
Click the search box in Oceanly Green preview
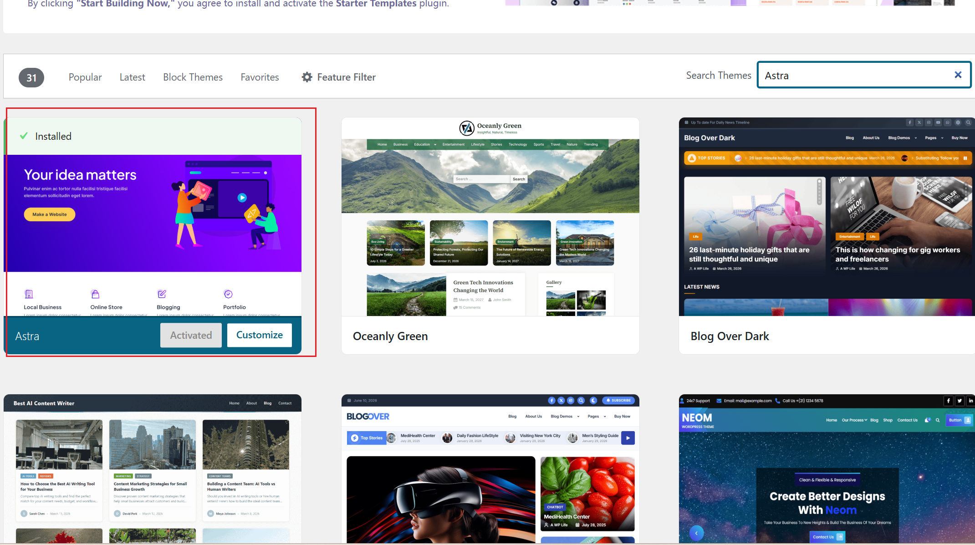coord(481,179)
